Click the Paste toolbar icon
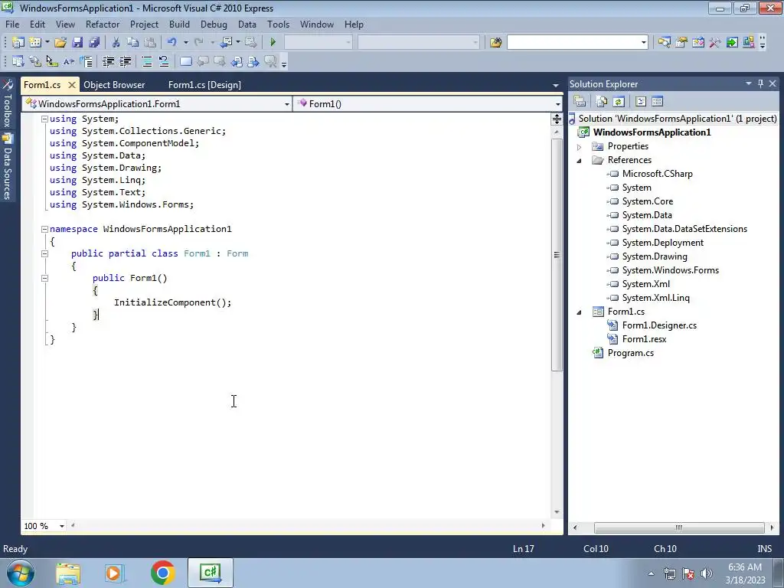 tap(149, 43)
